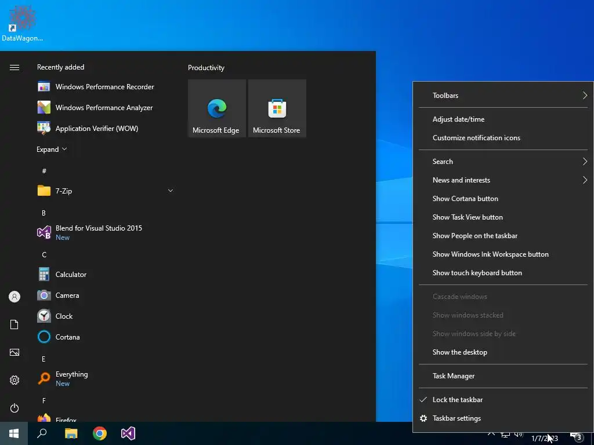The width and height of the screenshot is (594, 445).
Task: Launch Google Chrome from taskbar
Action: pos(100,433)
